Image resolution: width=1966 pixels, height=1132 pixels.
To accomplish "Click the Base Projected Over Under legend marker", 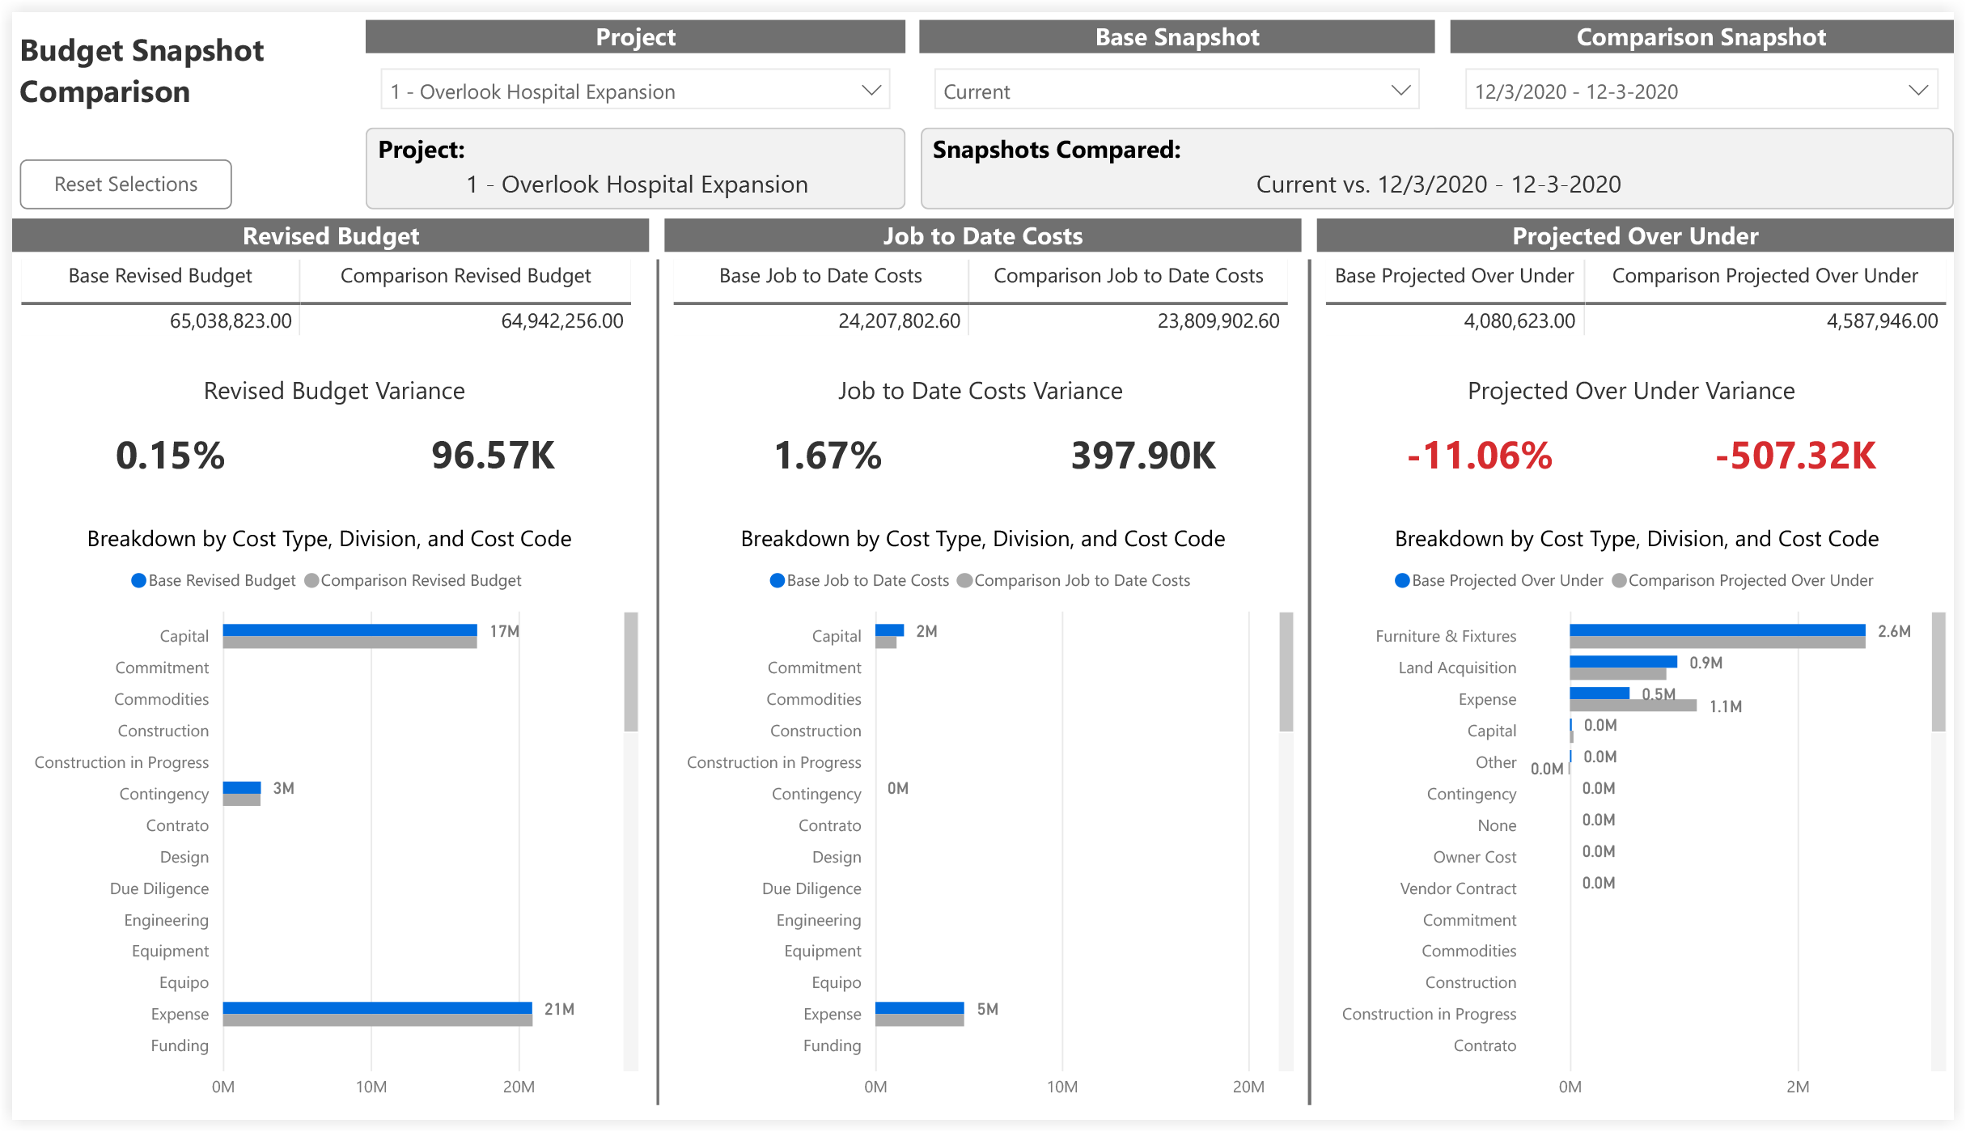I will tap(1402, 580).
